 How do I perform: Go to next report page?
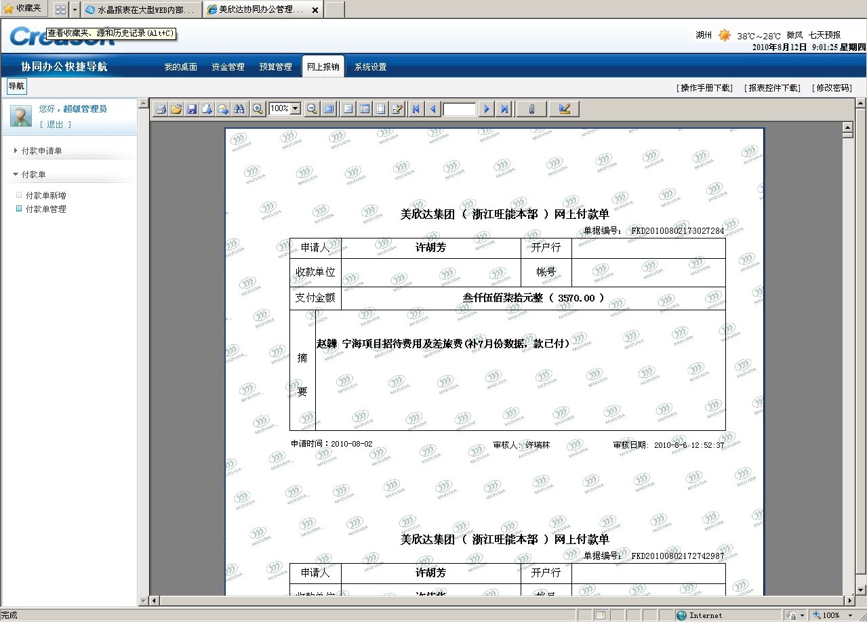click(486, 108)
